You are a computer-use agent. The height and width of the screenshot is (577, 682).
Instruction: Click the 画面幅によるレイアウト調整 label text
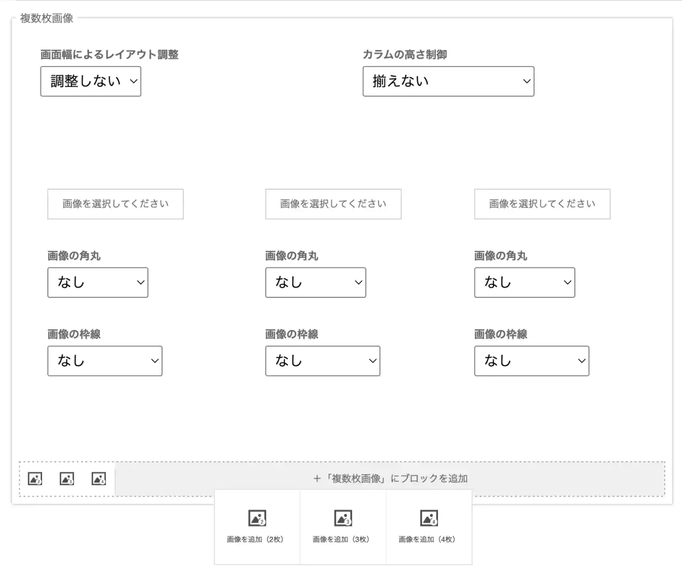(x=109, y=54)
